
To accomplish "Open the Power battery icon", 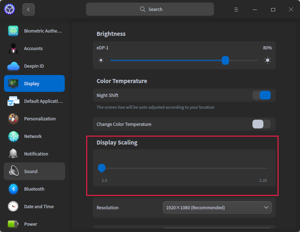I will click(14, 224).
